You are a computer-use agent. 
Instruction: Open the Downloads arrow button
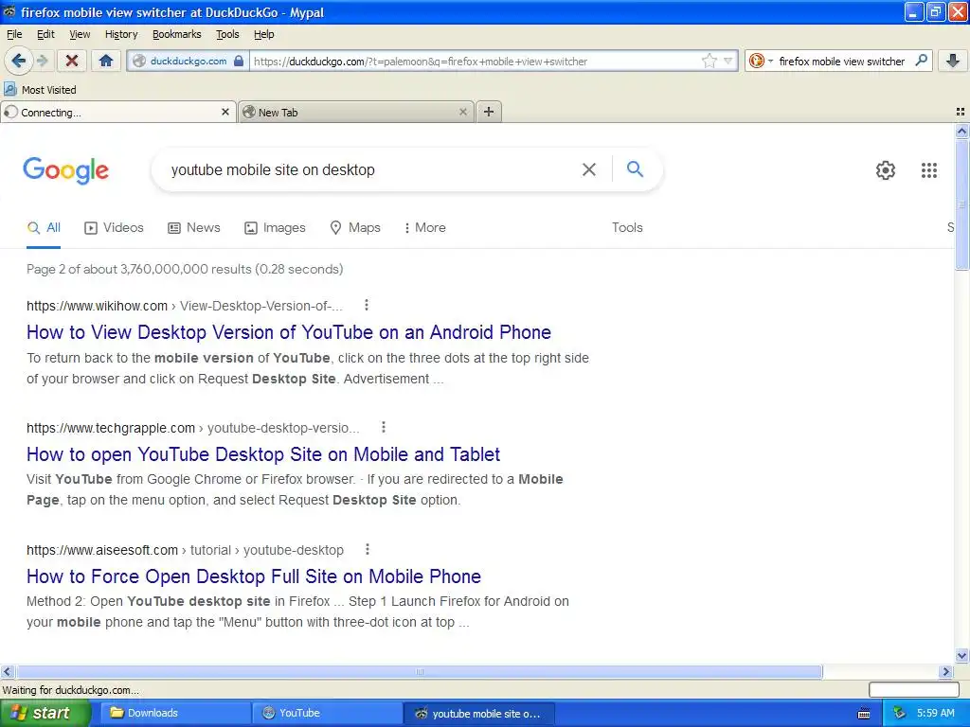click(953, 61)
